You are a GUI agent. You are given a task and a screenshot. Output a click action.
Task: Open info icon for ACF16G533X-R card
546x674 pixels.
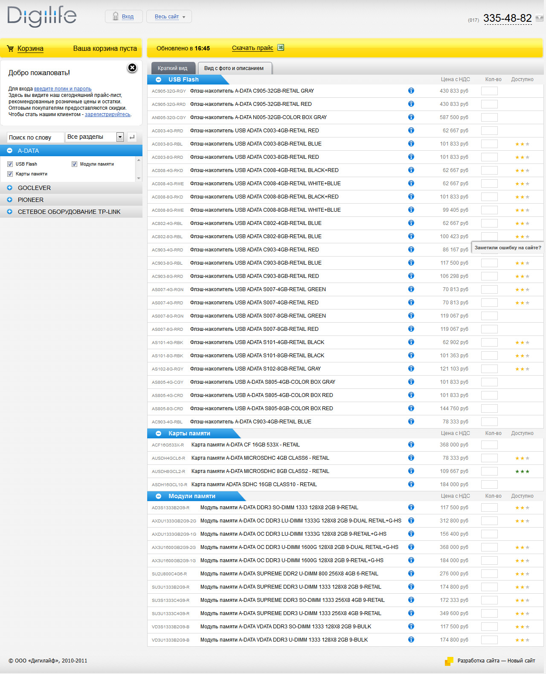tap(411, 444)
